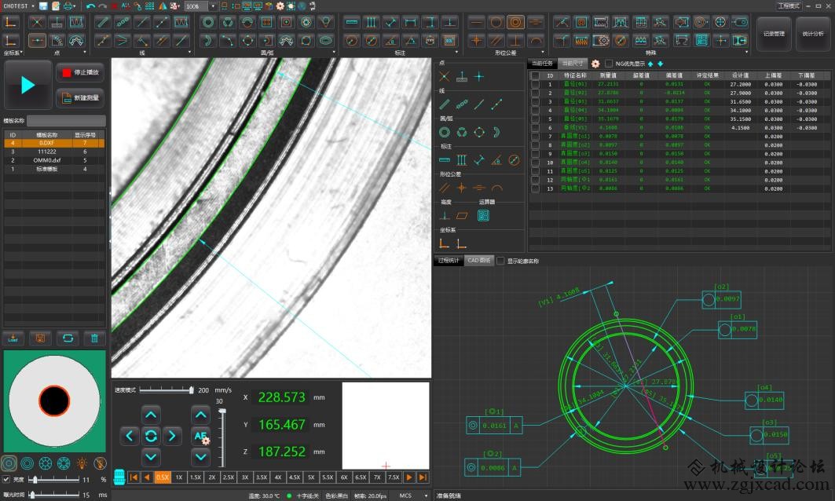The image size is (835, 501).
Task: Open the 统计分析 statistics analysis panel
Action: point(813,34)
